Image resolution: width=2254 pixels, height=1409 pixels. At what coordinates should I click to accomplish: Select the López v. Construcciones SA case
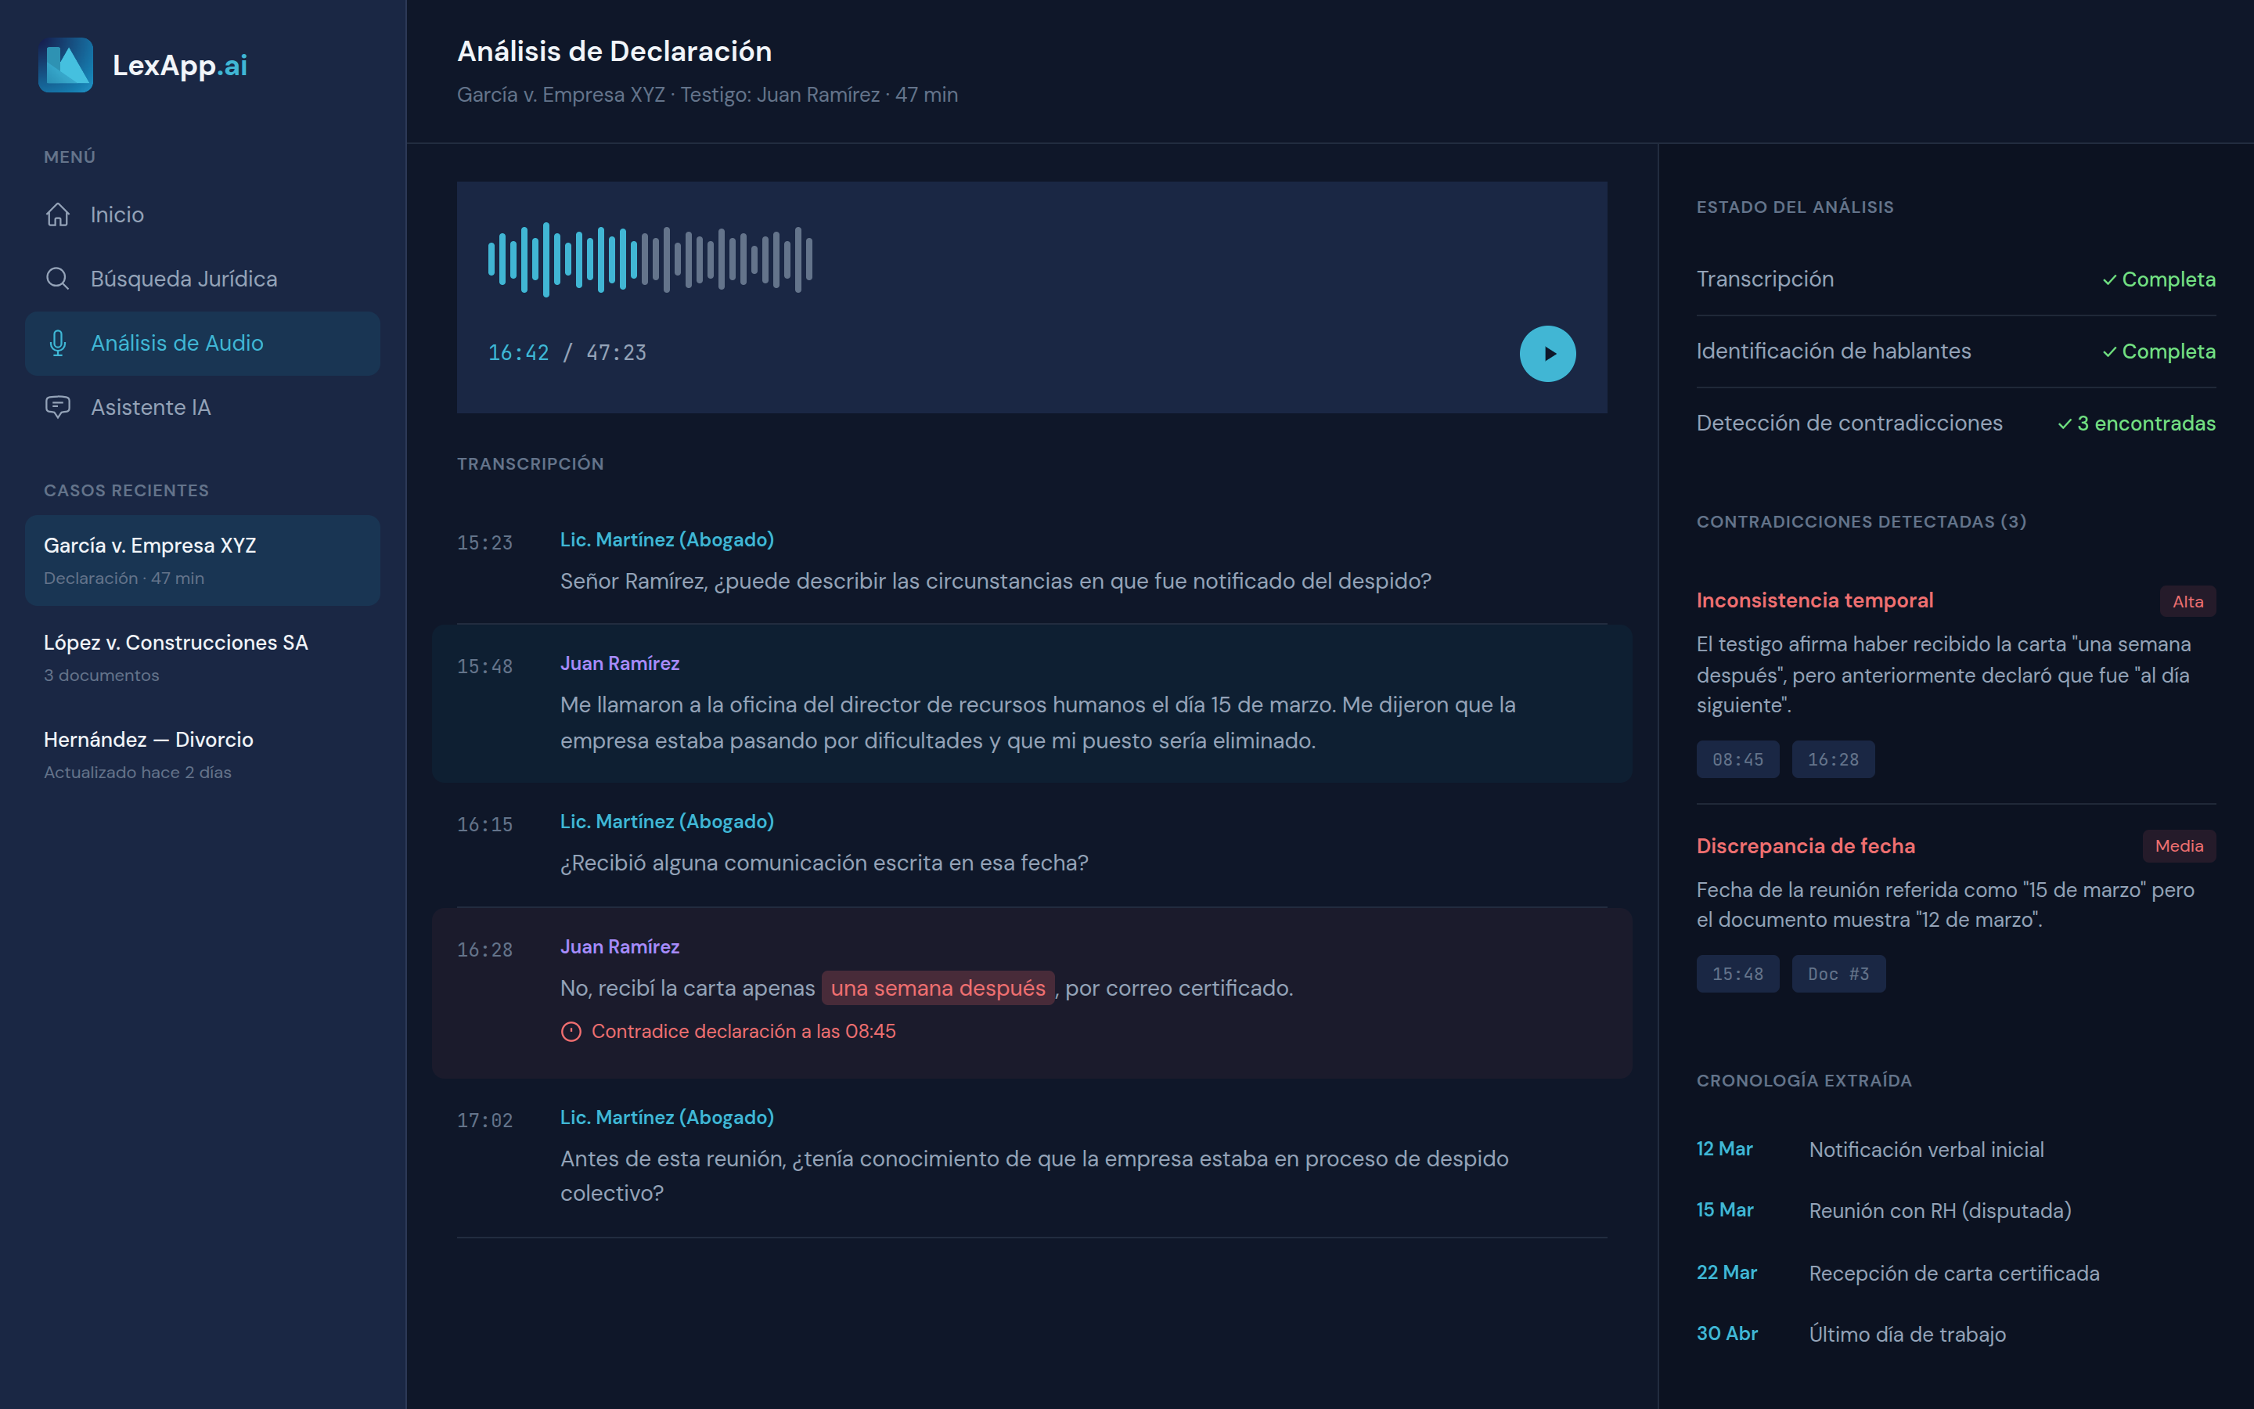coord(175,642)
